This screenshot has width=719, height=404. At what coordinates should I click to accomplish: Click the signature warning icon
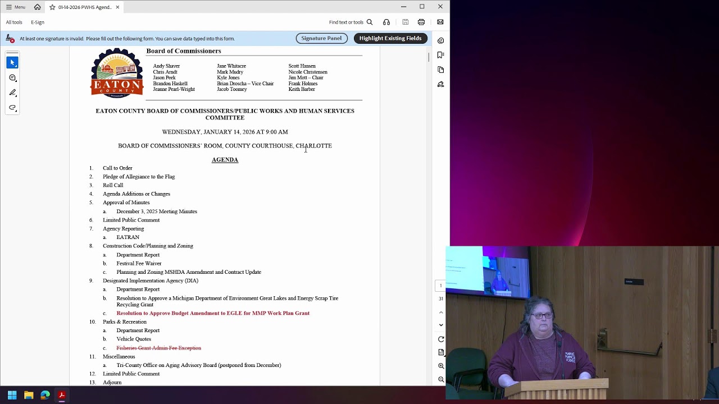(x=10, y=38)
